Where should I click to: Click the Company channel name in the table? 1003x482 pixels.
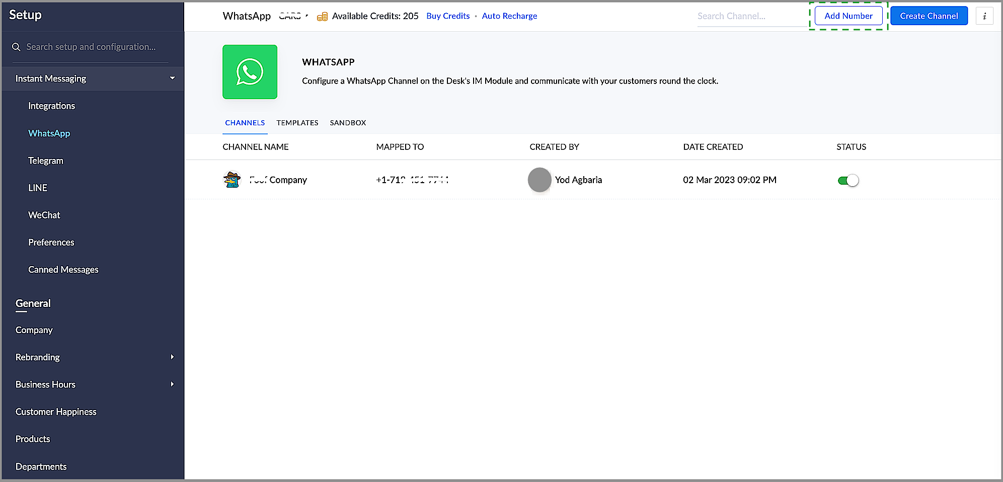click(278, 180)
